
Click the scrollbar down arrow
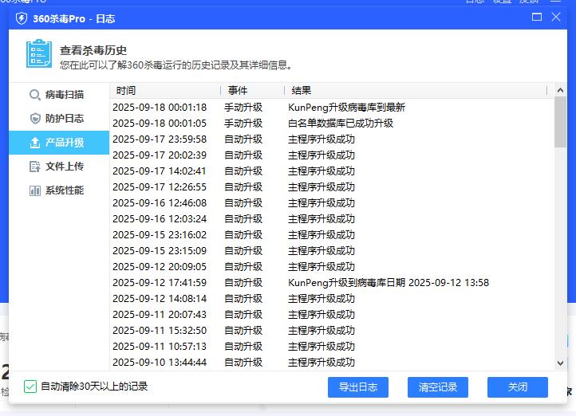pyautogui.click(x=560, y=363)
